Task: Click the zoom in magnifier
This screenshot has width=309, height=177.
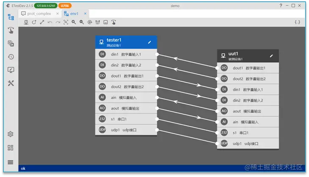Action: (x=74, y=22)
